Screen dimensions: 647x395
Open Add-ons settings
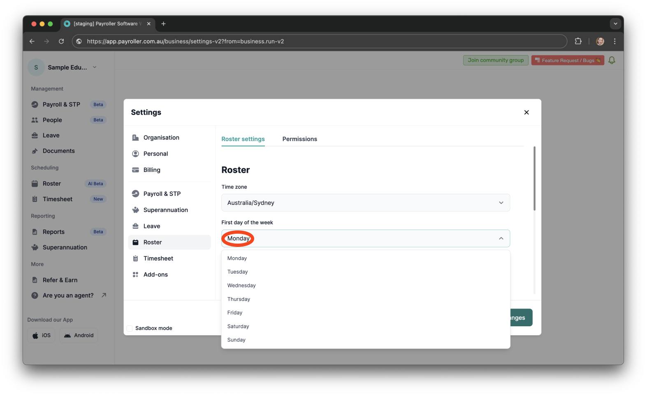pos(169,274)
